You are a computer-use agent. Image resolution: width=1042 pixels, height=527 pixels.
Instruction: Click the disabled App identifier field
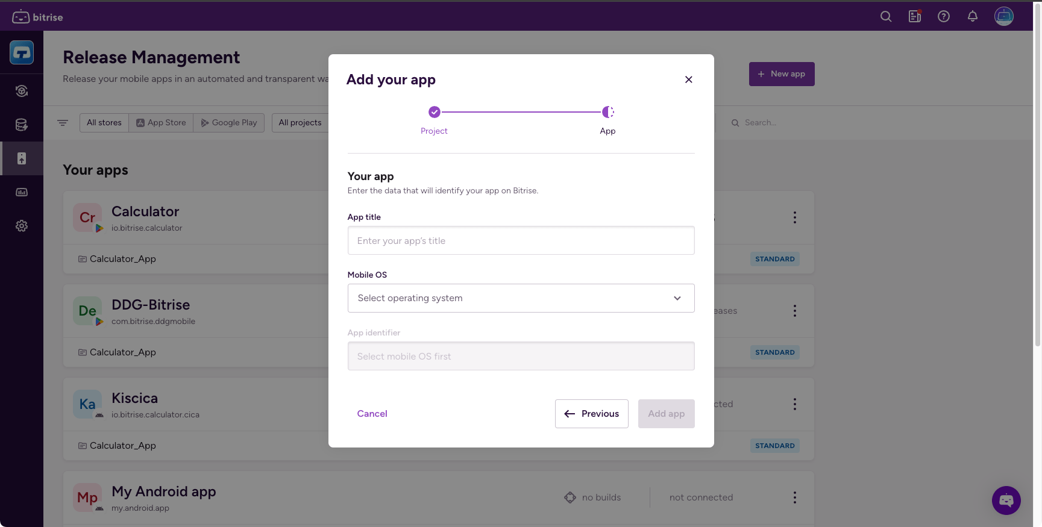[x=521, y=356]
